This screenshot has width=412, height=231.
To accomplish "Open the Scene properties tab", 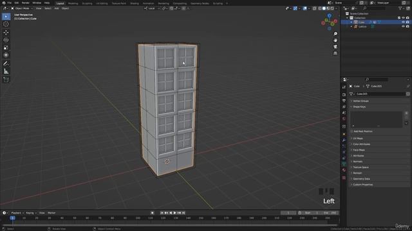I will click(344, 113).
